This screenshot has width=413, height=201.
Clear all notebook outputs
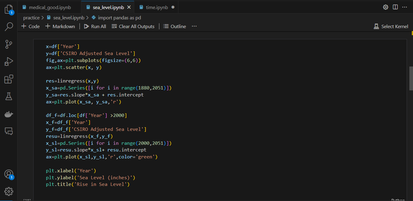coord(133,26)
